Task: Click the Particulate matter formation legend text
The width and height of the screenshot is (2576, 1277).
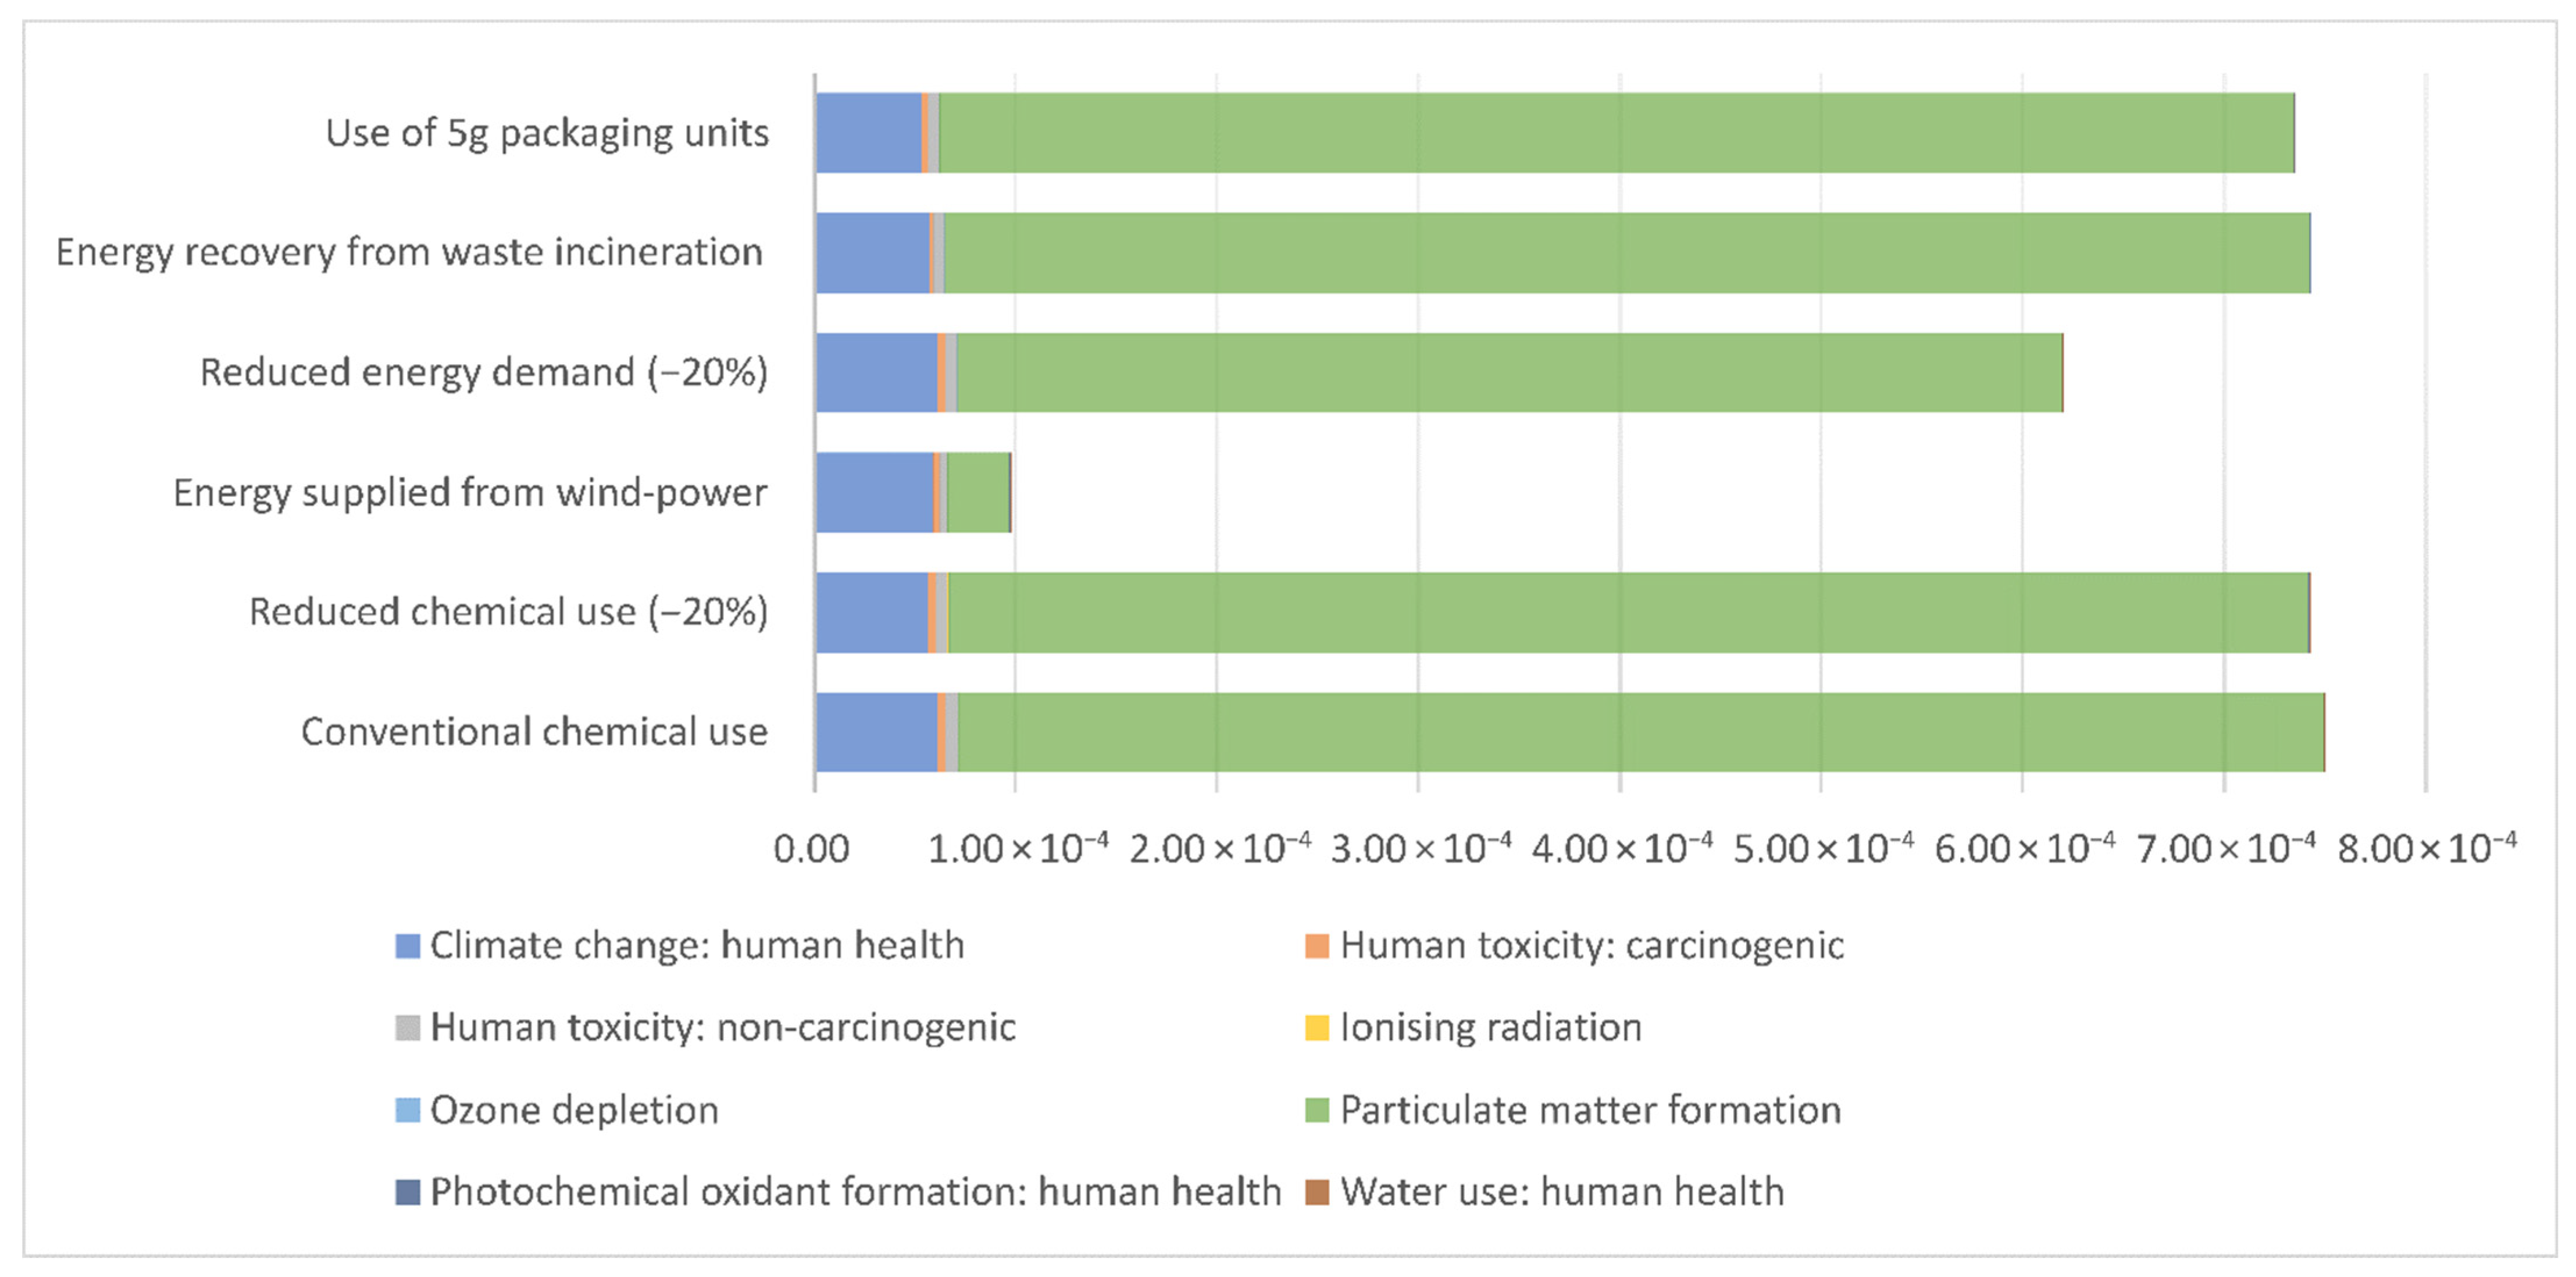Action: 1590,1110
